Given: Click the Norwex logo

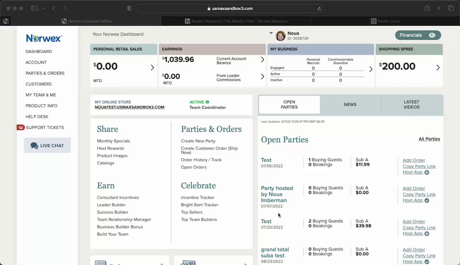Looking at the screenshot, I should click(44, 38).
